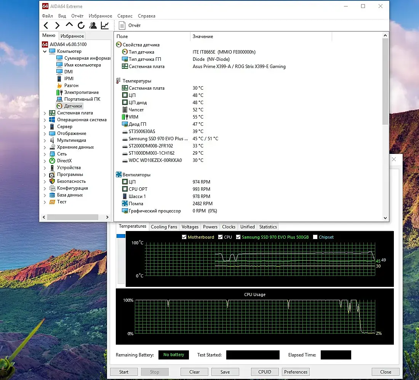Click the Безопасность shield icon
The height and width of the screenshot is (380, 419).
click(x=52, y=181)
